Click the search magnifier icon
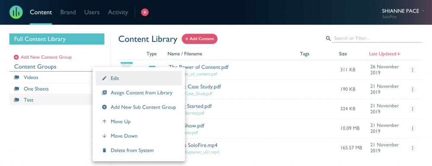 pos(328,38)
